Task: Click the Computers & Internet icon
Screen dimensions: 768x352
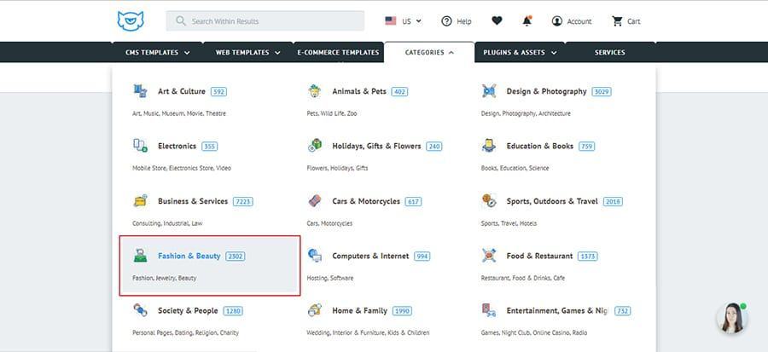Action: pyautogui.click(x=314, y=256)
